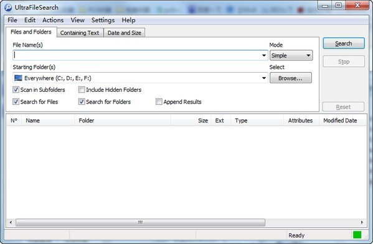Image resolution: width=373 pixels, height=244 pixels.
Task: Click the Stop button
Action: [x=344, y=61]
